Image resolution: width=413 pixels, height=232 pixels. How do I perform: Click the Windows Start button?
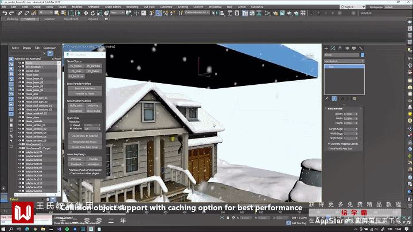(3, 229)
